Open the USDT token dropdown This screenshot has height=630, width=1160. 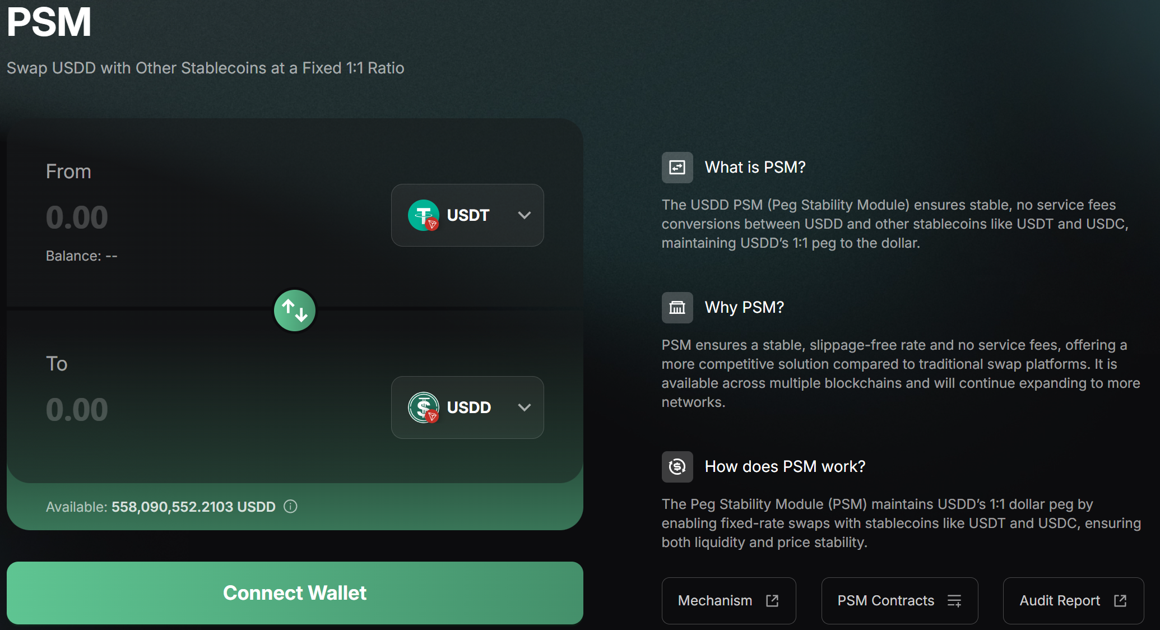467,215
